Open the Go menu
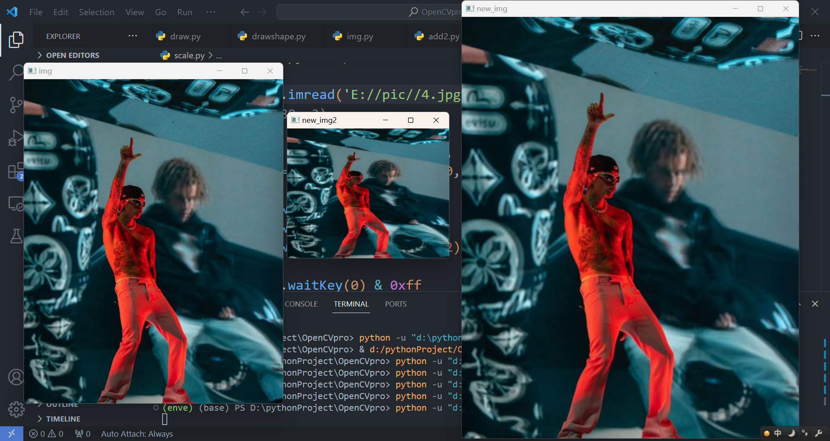Image resolution: width=830 pixels, height=441 pixels. coord(160,12)
